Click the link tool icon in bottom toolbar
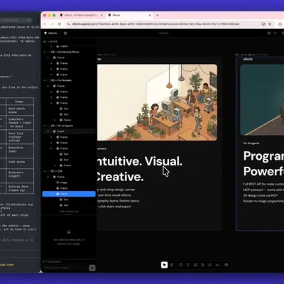 coord(210,265)
